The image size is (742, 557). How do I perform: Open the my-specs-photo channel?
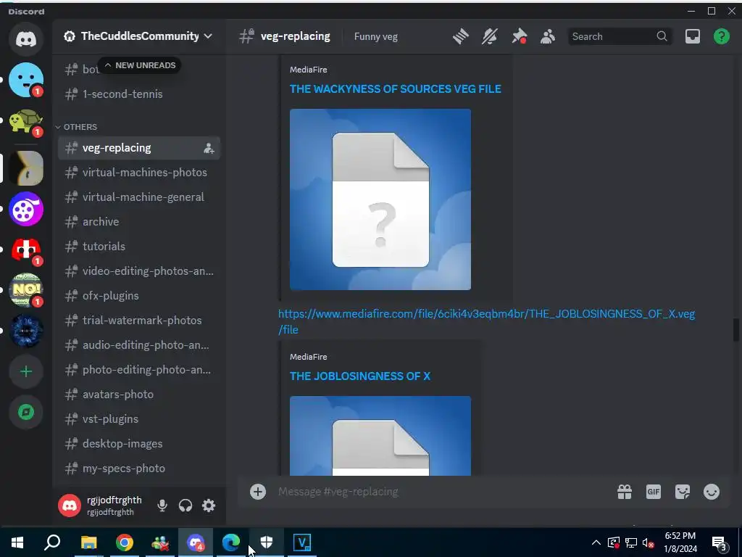click(x=138, y=468)
